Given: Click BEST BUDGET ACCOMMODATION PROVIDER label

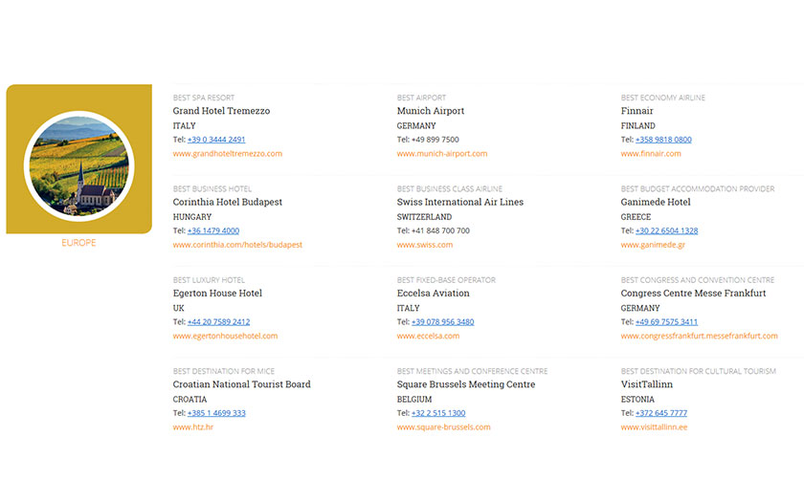Looking at the screenshot, I should 698,189.
